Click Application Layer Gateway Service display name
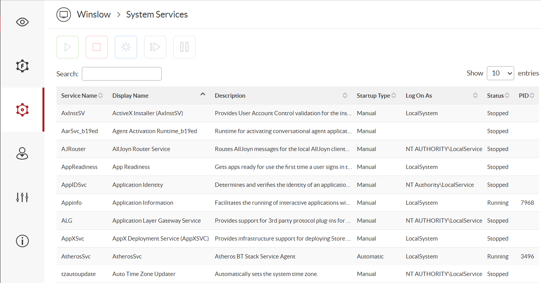 (x=157, y=221)
